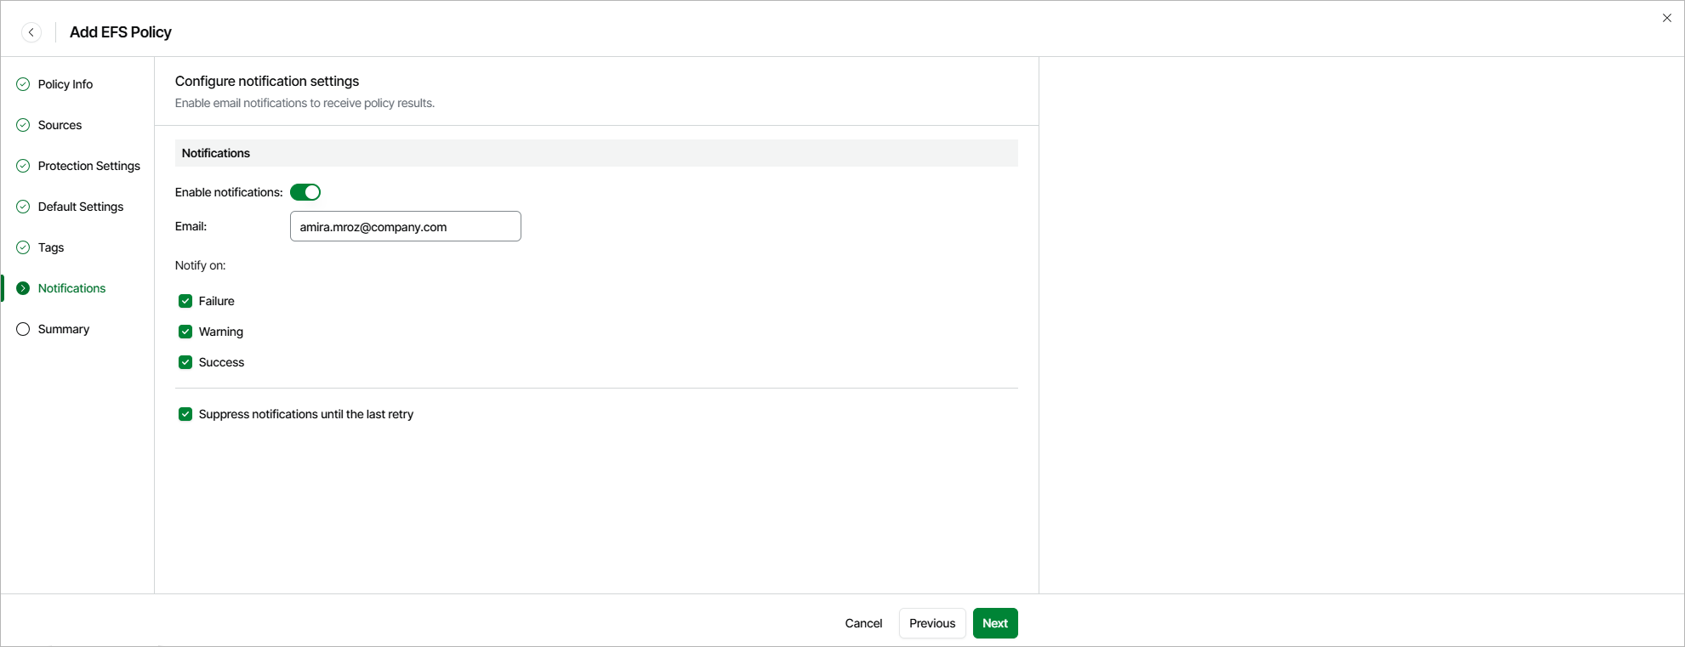Go to the Summary step
This screenshot has height=647, width=1685.
pos(64,328)
